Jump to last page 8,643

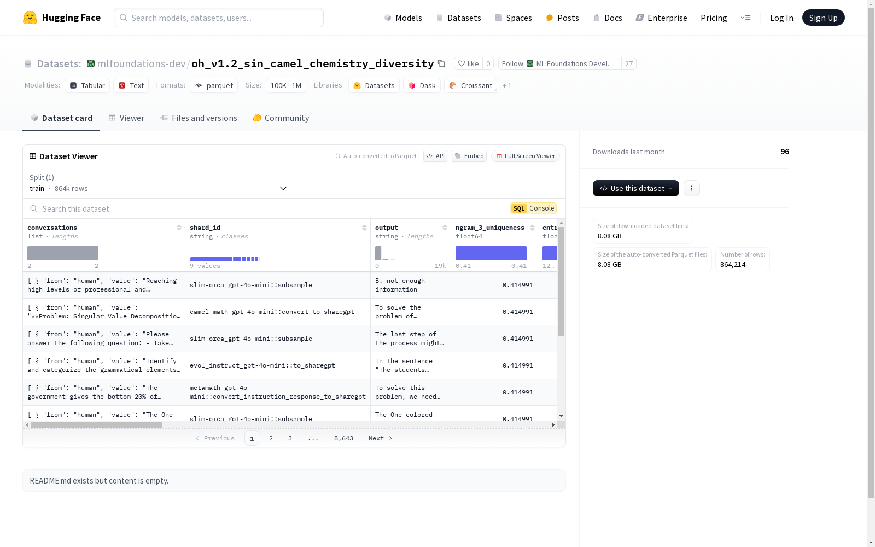click(x=343, y=438)
